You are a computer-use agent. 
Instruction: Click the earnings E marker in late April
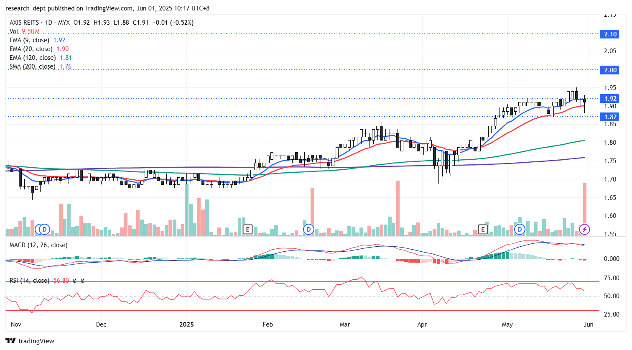point(483,229)
